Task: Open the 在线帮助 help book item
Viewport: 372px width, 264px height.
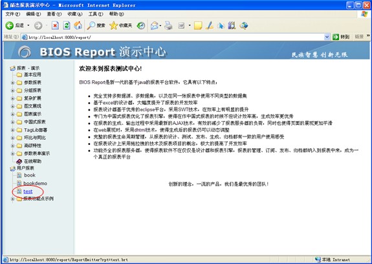Action: (x=33, y=161)
